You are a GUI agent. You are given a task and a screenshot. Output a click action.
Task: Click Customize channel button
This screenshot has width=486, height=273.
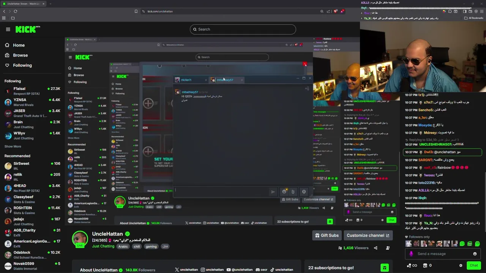pyautogui.click(x=368, y=235)
